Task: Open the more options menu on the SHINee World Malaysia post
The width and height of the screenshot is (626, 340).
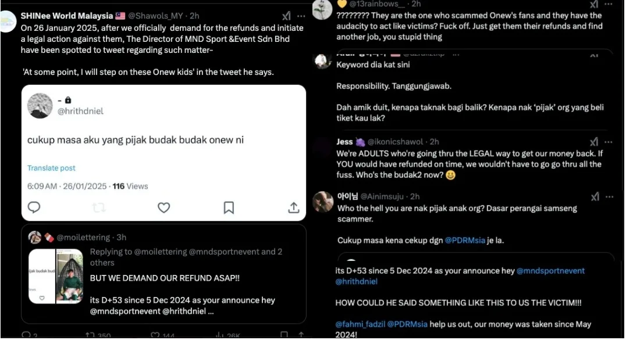Action: [301, 16]
